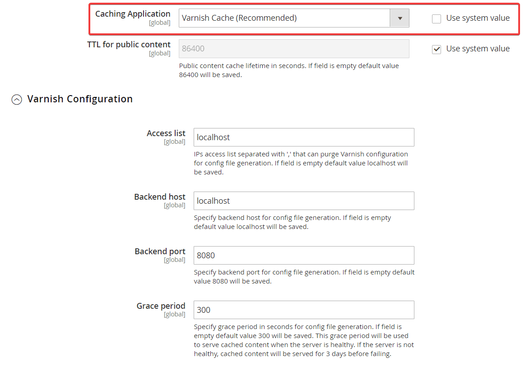Click the 'Public content cache lifetime' help text
This screenshot has height=366, width=525.
(x=289, y=70)
